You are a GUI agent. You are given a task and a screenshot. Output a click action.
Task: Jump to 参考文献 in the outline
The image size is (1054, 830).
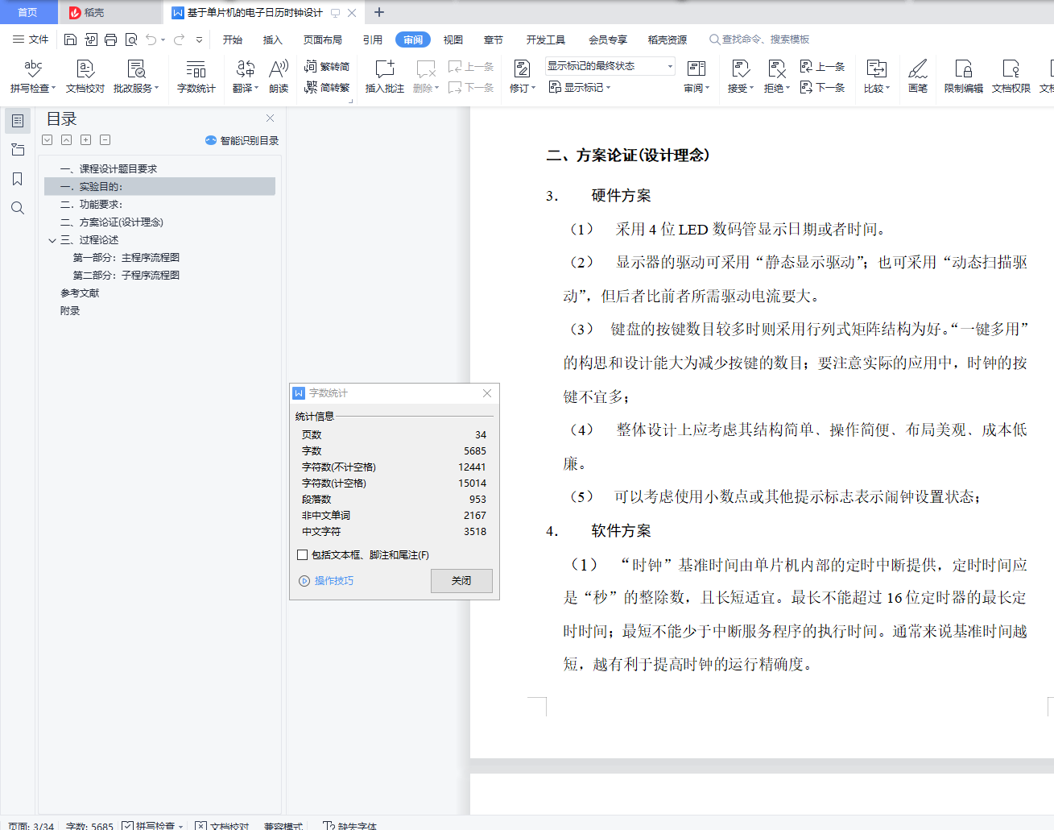click(80, 293)
